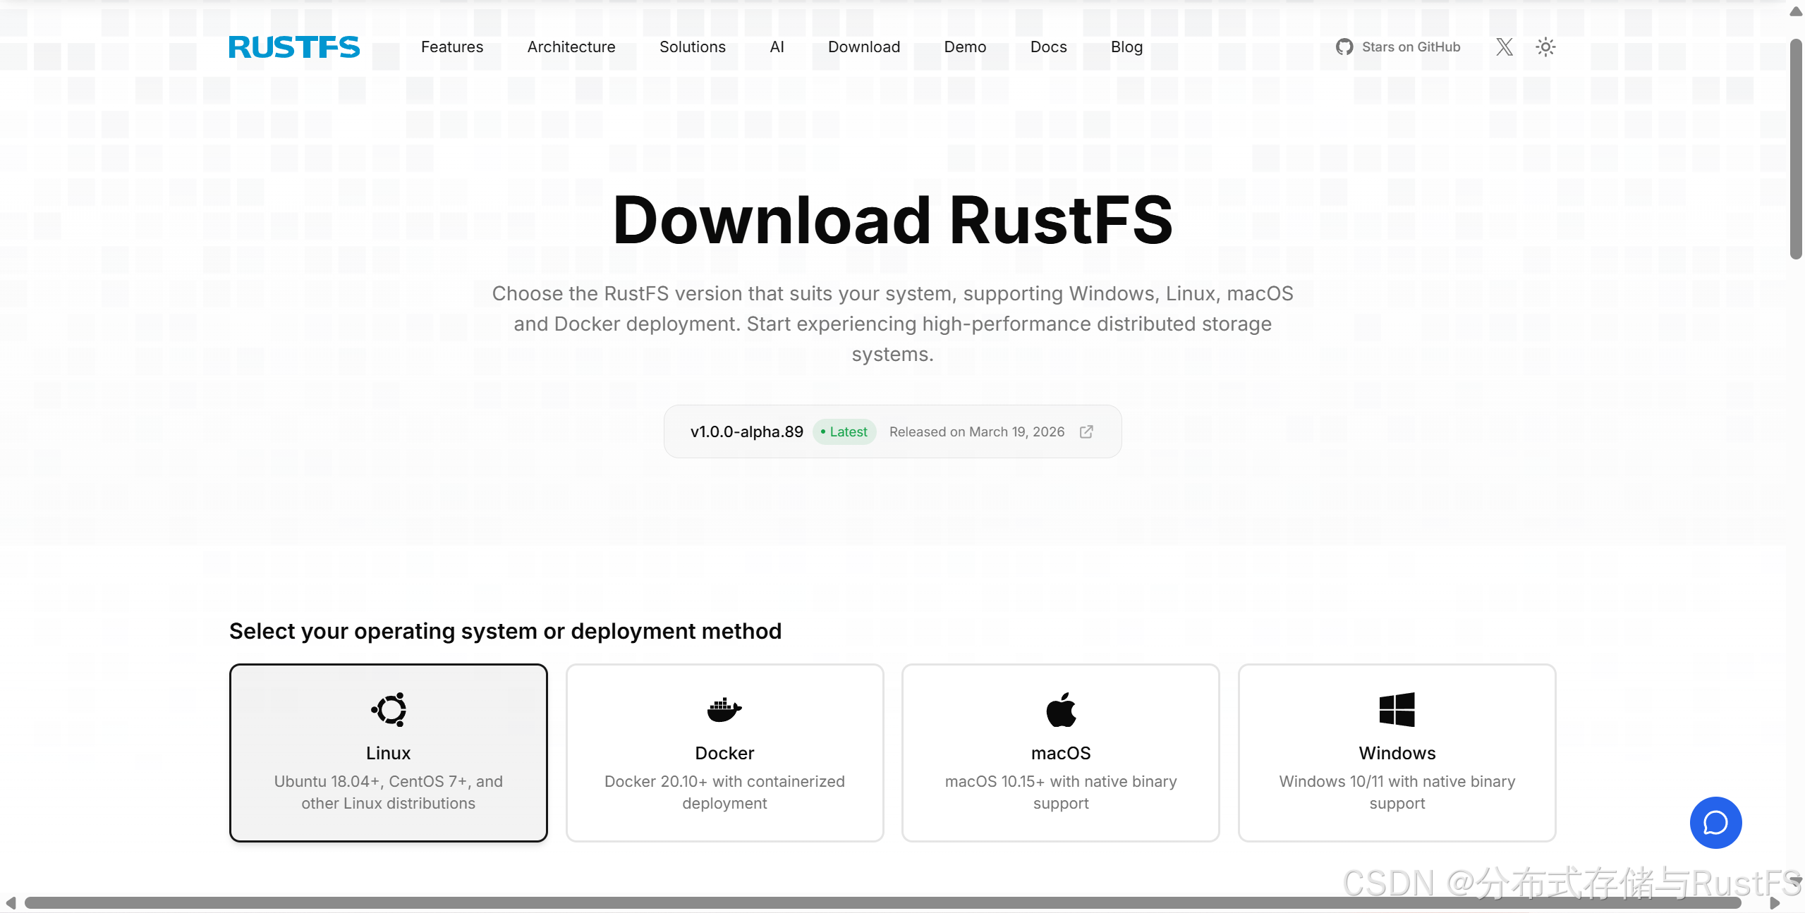
Task: Click the Docker whale icon
Action: click(724, 709)
